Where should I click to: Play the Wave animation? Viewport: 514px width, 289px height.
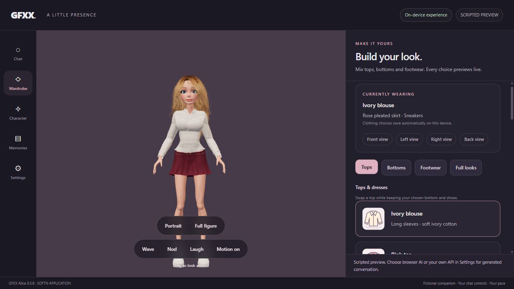click(x=148, y=249)
